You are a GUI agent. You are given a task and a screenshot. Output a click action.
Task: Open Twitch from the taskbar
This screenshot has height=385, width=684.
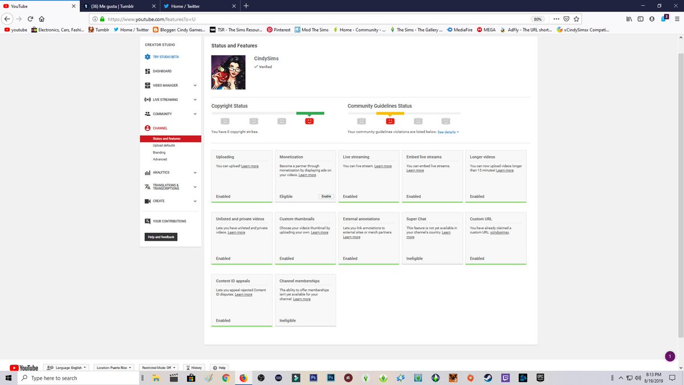pos(504,378)
